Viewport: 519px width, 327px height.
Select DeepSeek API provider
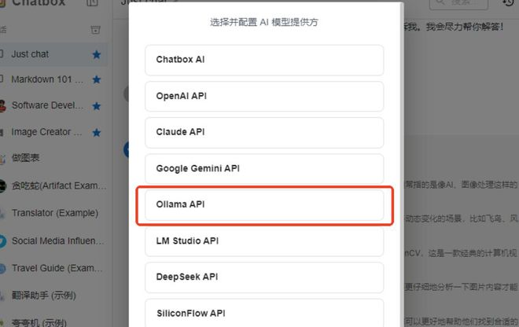click(264, 277)
